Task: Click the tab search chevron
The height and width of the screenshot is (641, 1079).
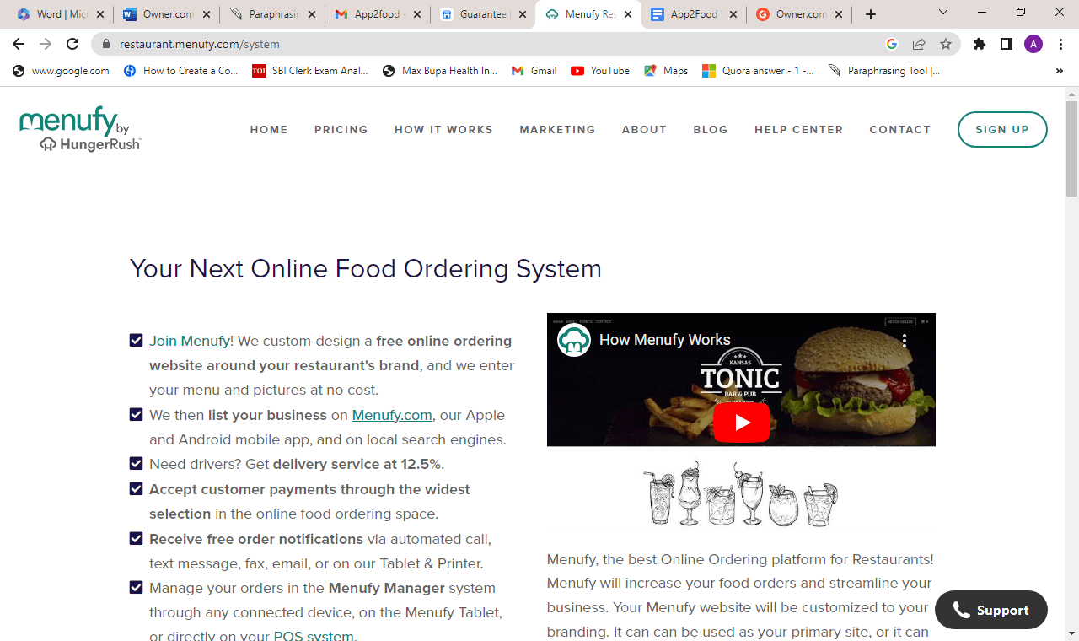Action: click(x=943, y=12)
